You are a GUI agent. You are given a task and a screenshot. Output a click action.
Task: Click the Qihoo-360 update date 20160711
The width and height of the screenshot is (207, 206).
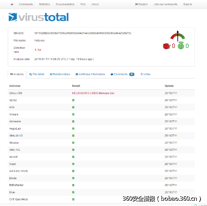[x=171, y=93]
